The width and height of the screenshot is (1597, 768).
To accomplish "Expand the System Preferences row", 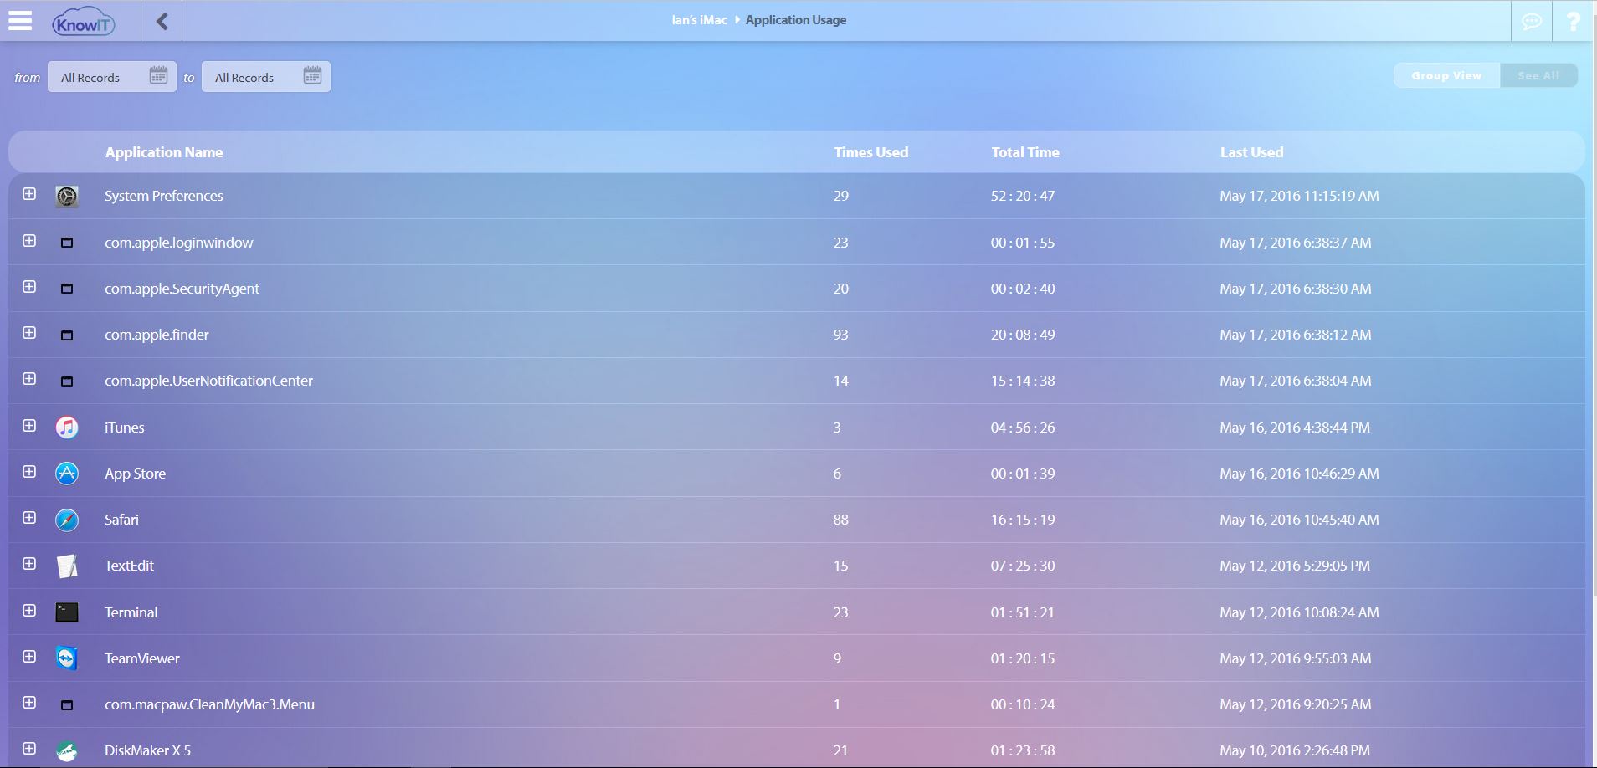I will coord(29,194).
